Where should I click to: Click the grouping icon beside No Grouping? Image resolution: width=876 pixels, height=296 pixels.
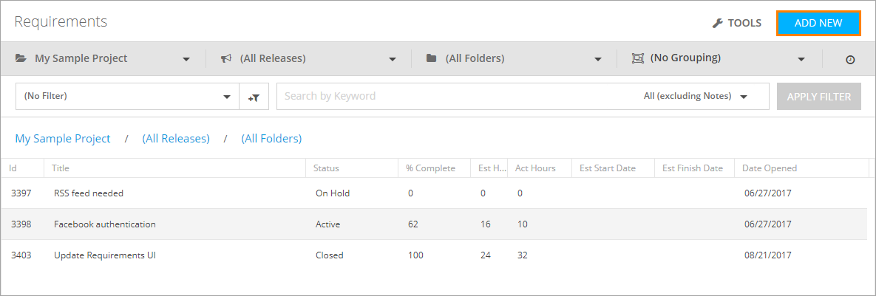pyautogui.click(x=637, y=58)
